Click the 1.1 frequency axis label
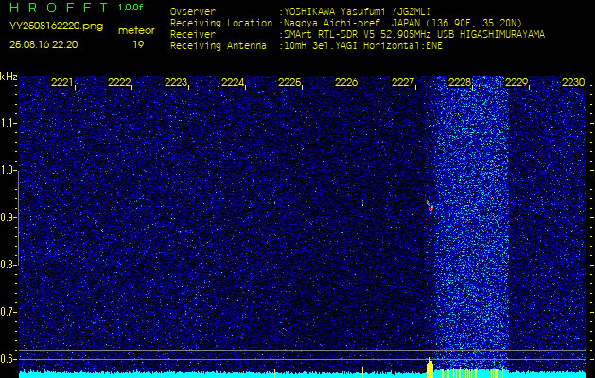The image size is (595, 378). (8, 123)
